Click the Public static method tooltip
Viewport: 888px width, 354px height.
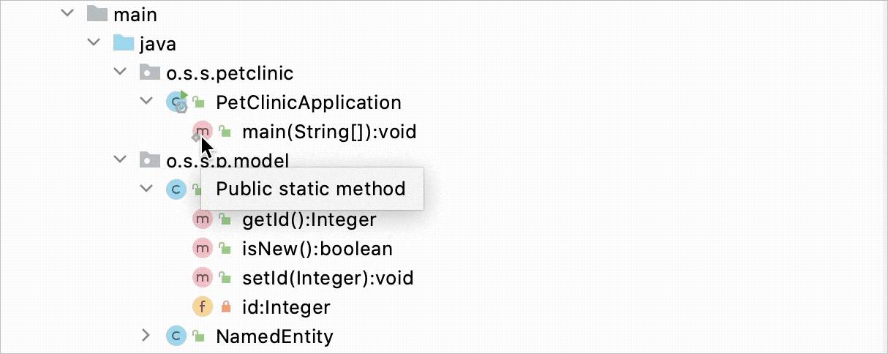click(311, 189)
